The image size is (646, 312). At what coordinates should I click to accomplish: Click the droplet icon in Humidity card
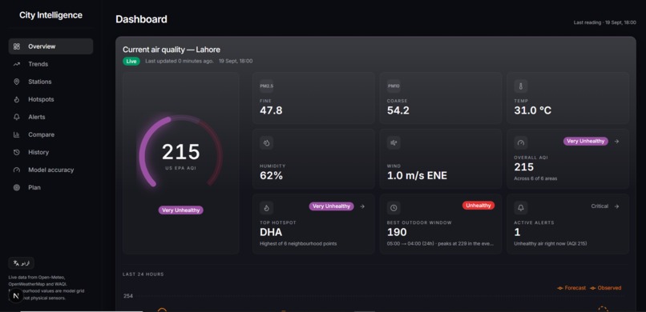click(x=267, y=143)
